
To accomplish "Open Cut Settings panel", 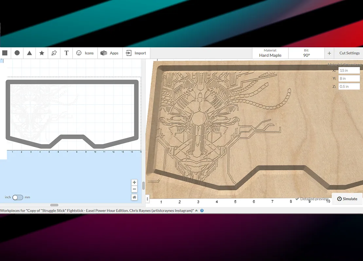I will tap(349, 53).
